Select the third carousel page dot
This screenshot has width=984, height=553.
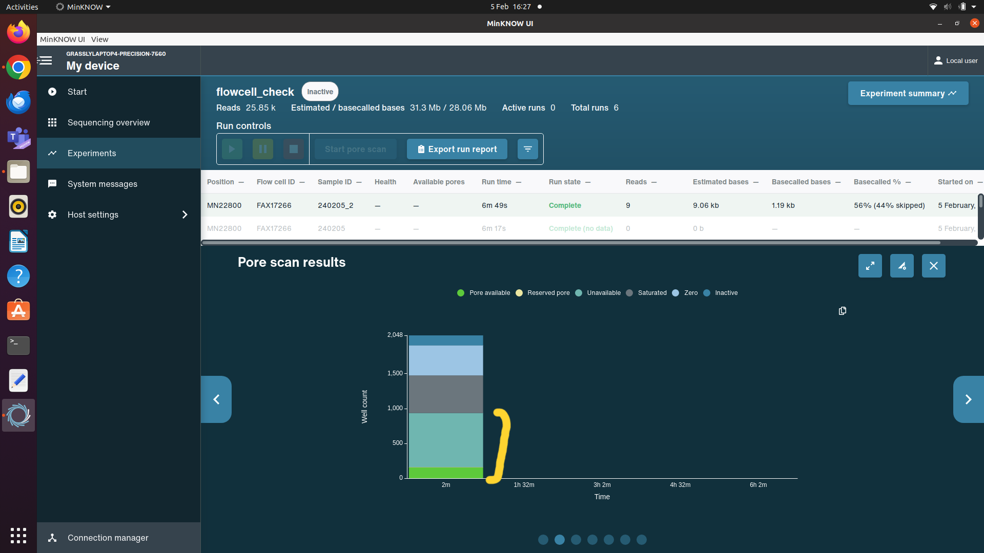point(576,540)
